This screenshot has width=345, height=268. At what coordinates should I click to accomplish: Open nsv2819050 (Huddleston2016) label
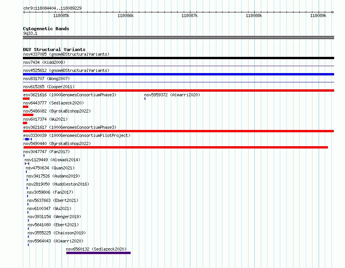point(58,184)
